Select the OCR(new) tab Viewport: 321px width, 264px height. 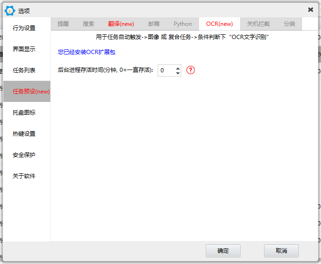point(219,24)
